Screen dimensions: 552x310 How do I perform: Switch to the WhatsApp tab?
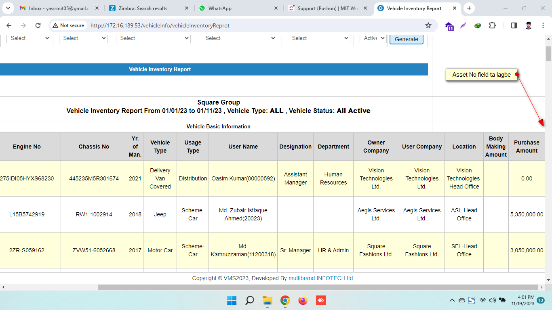[234, 8]
